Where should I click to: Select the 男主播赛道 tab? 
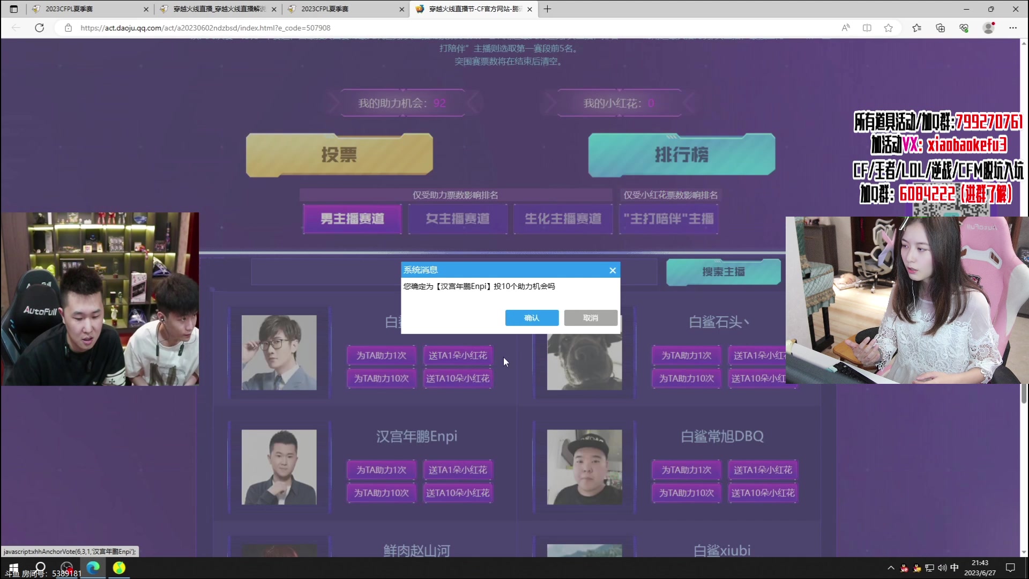[352, 219]
